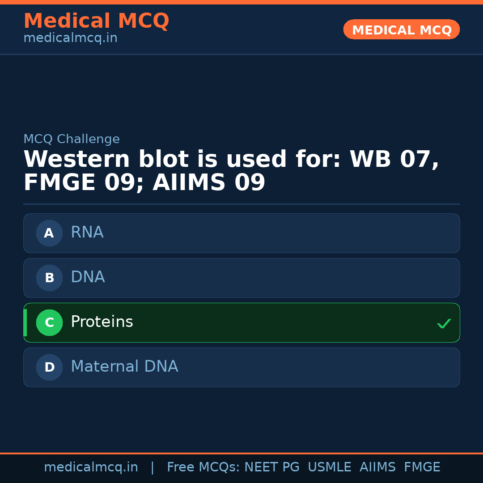The image size is (483, 483).
Task: Click the Medical MCQ header title
Action: pyautogui.click(x=96, y=21)
